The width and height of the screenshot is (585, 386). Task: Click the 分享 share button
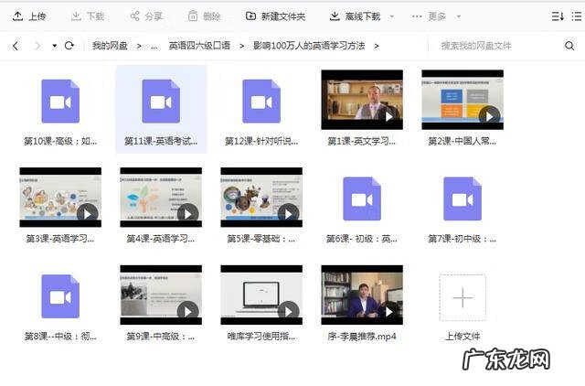pyautogui.click(x=146, y=16)
